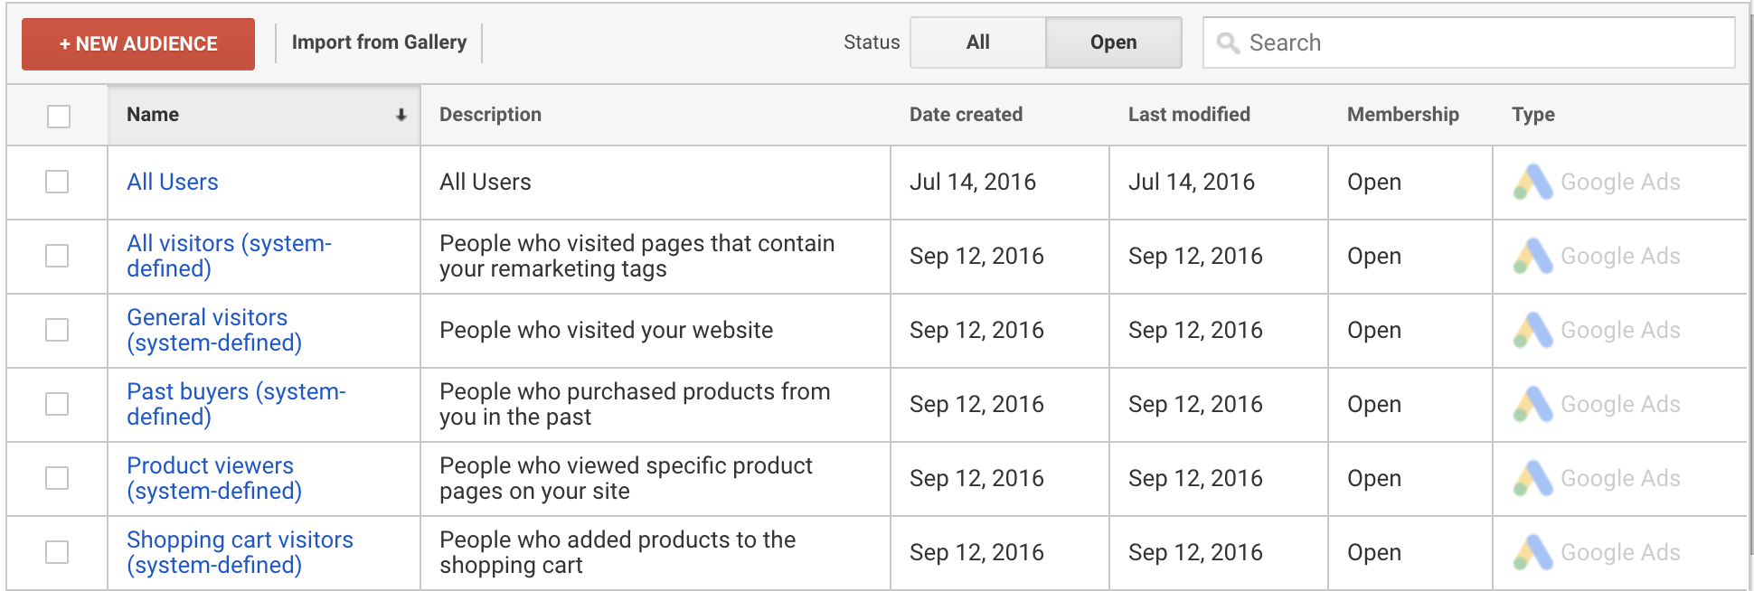Switch the Status filter to All
The height and width of the screenshot is (591, 1754).
tap(977, 42)
